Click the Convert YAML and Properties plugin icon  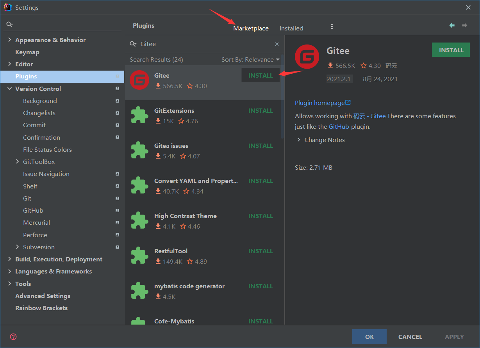[139, 185]
